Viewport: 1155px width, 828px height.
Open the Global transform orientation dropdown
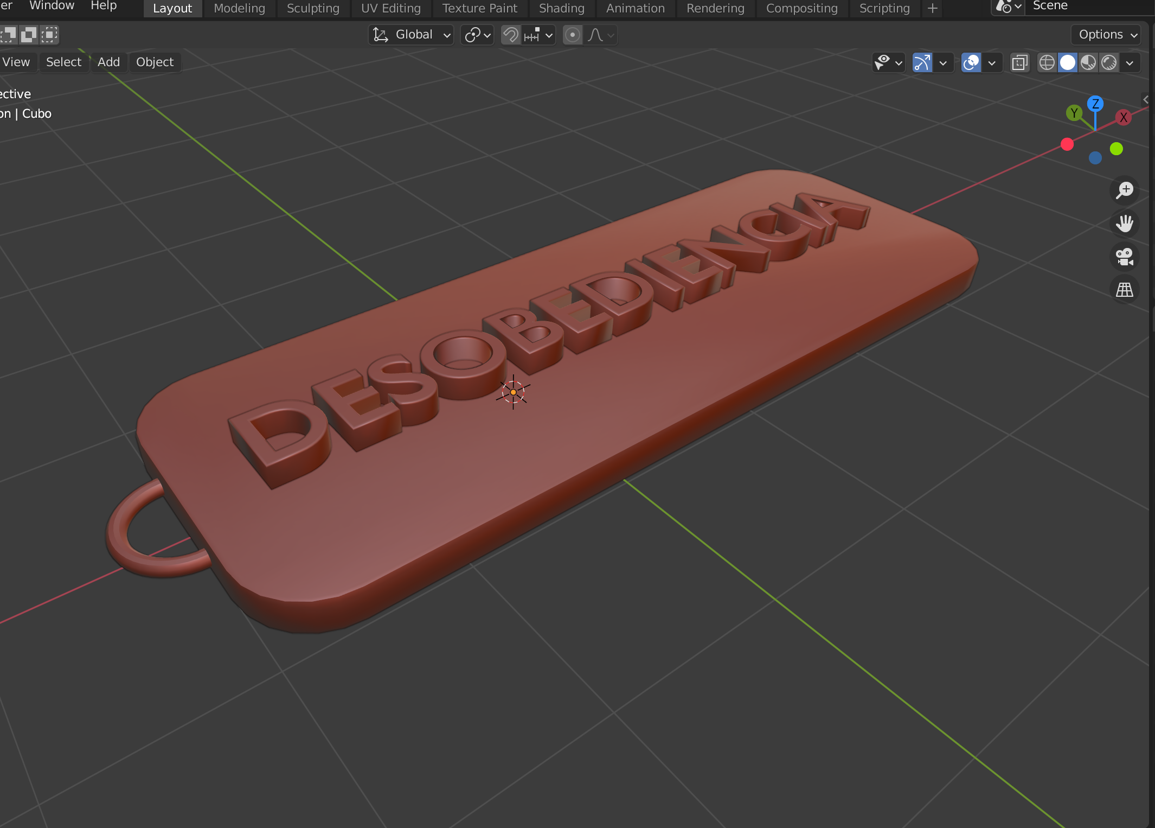coord(412,35)
